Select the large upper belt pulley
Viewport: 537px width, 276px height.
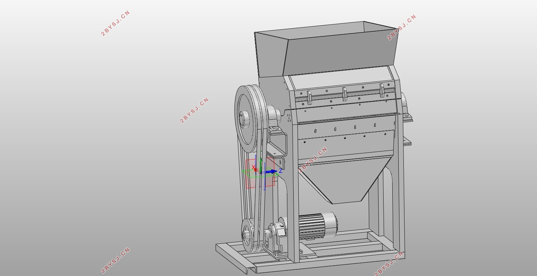[x=251, y=119]
